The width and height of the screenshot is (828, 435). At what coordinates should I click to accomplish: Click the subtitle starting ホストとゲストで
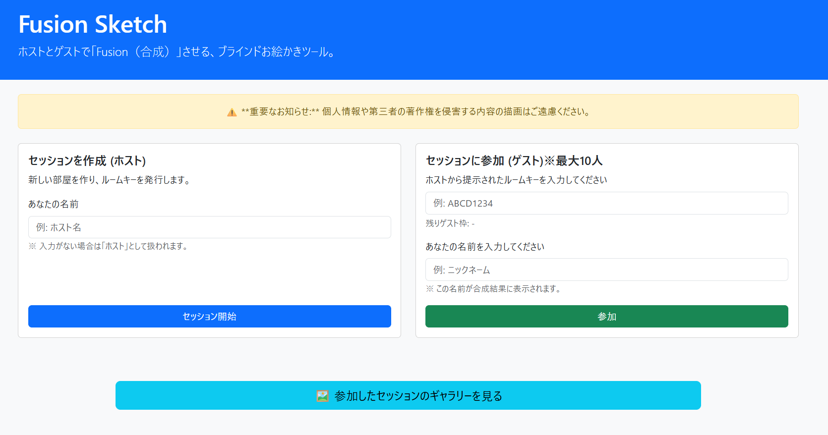(x=177, y=52)
